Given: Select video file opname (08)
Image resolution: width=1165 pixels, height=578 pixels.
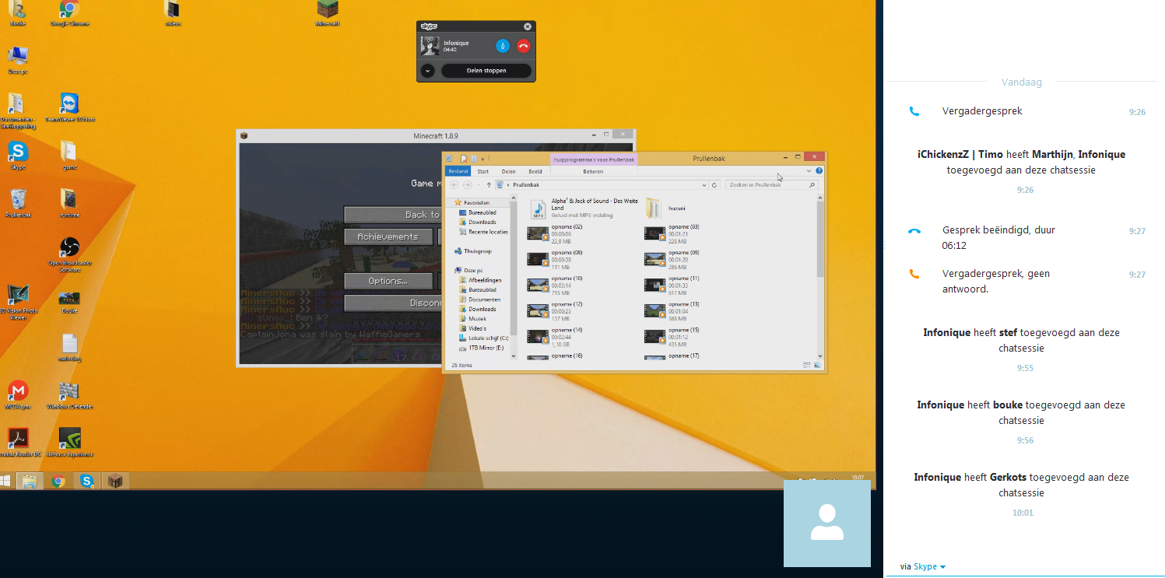Looking at the screenshot, I should [x=556, y=259].
